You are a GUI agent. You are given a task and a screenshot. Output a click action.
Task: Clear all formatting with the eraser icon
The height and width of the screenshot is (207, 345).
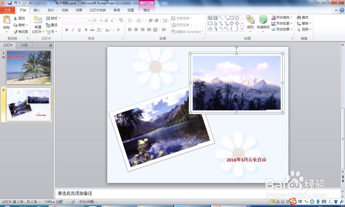[x=121, y=20]
